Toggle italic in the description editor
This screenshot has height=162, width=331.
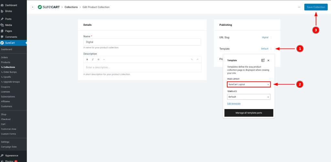point(93,59)
